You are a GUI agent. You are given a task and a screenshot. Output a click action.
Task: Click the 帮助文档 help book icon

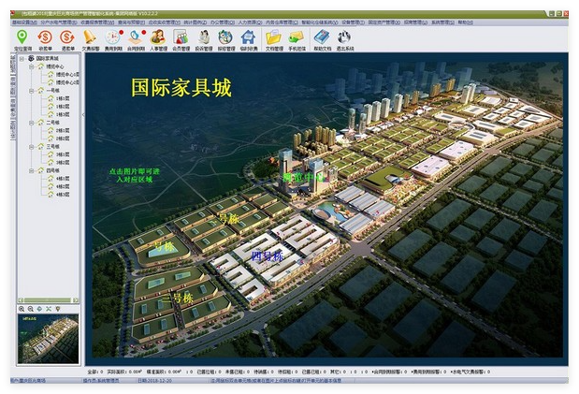tap(321, 38)
